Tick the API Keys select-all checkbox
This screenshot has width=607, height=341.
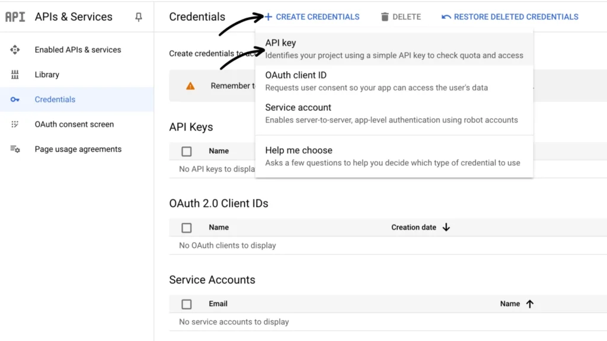click(x=187, y=151)
